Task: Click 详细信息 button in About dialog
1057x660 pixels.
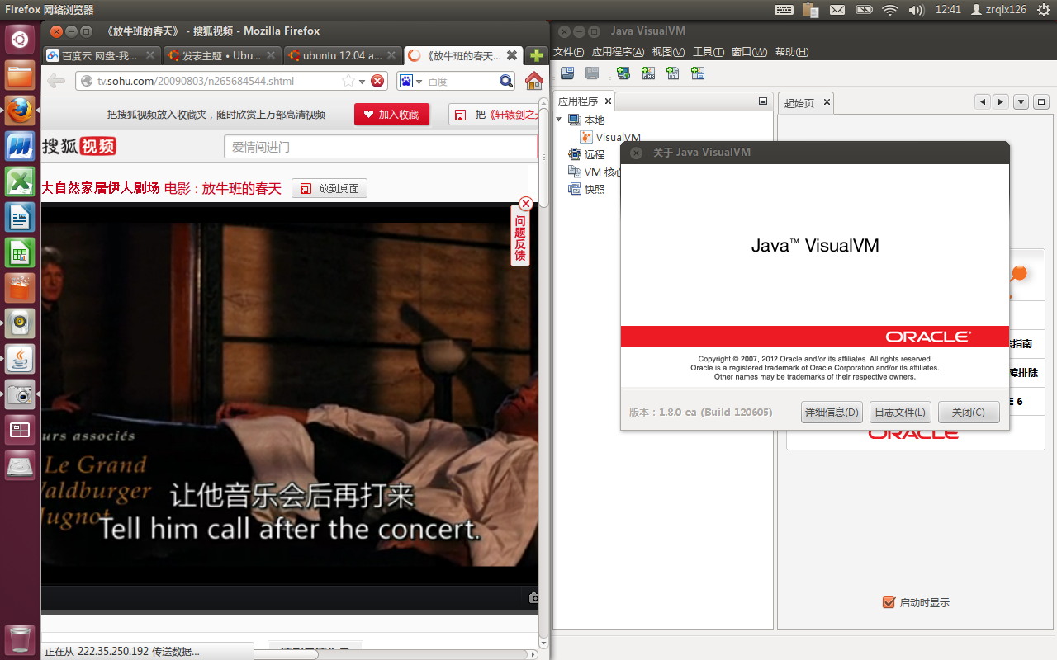Action: click(x=831, y=412)
